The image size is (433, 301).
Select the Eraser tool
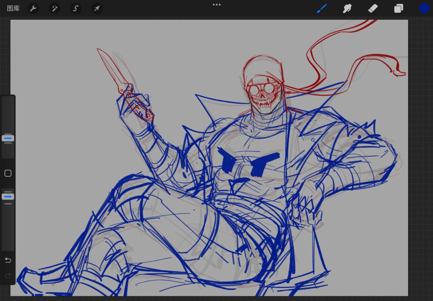373,8
